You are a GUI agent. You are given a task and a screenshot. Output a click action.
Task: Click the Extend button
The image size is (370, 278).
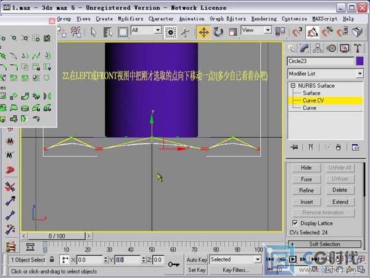[x=340, y=202]
